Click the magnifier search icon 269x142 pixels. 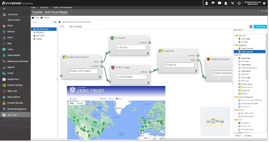pos(55,22)
